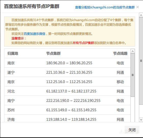Click the 关闭 button
The image size is (143, 138).
pyautogui.click(x=132, y=130)
